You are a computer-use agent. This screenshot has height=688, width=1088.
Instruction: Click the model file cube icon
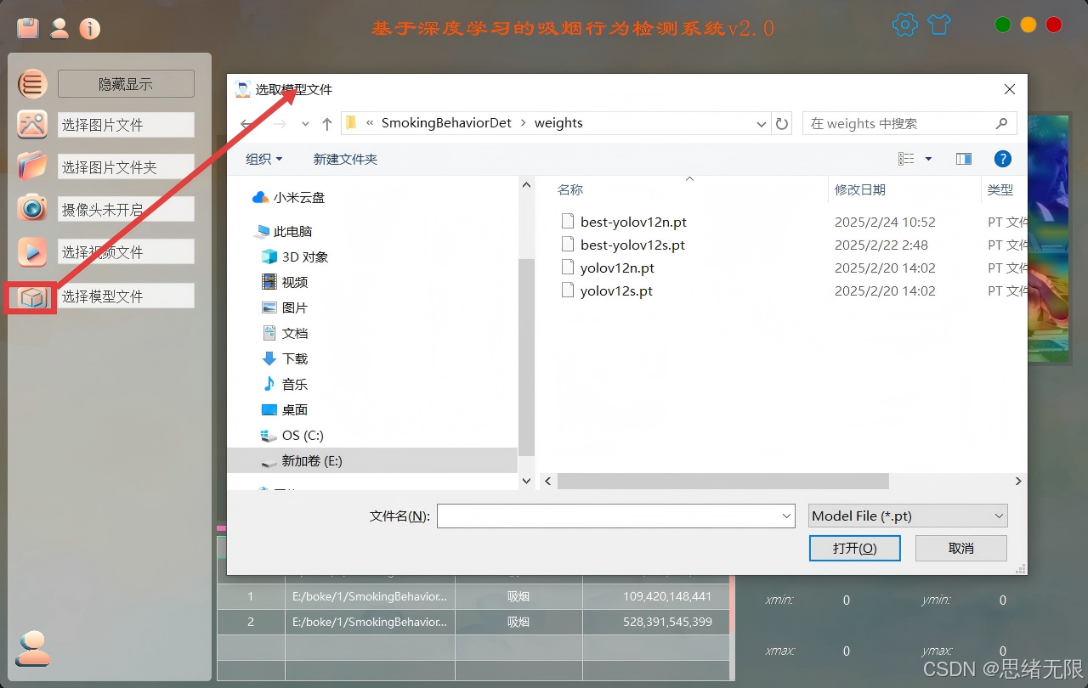(x=31, y=297)
